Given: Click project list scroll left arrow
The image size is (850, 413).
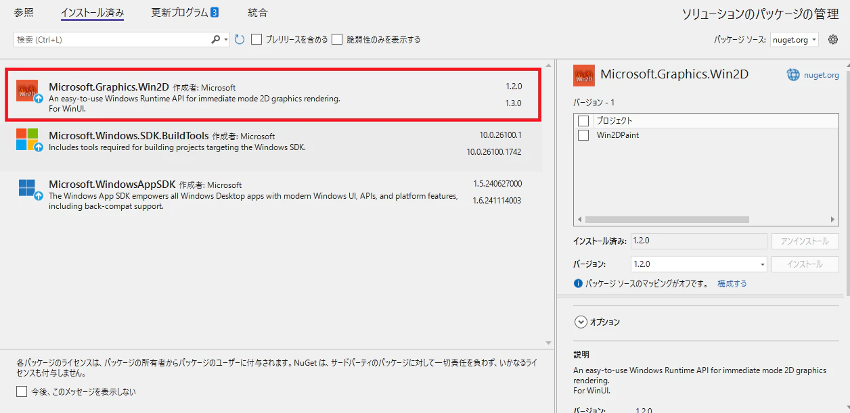Looking at the screenshot, I should [579, 220].
